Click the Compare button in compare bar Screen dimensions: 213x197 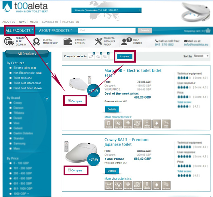tap(125, 56)
